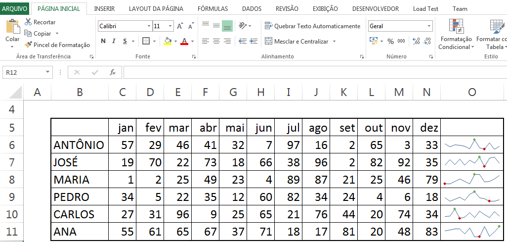The image size is (507, 242).
Task: Click the formula cancel X button
Action: click(77, 72)
